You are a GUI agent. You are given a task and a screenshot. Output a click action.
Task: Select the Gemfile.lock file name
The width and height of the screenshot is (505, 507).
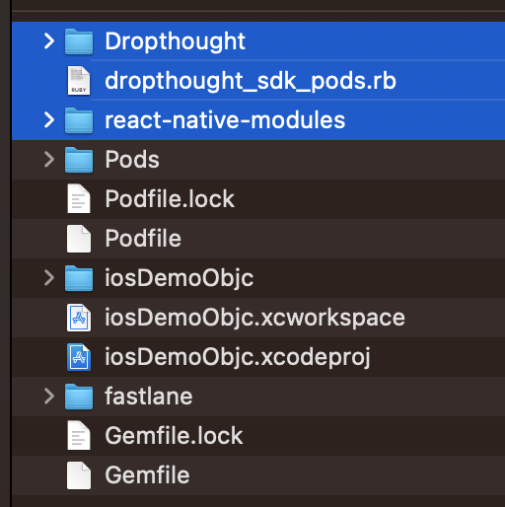tap(174, 436)
